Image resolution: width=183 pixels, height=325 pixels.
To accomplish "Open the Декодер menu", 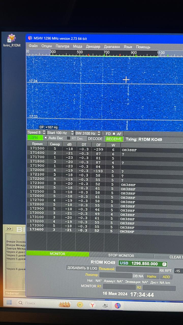I will coord(93,47).
